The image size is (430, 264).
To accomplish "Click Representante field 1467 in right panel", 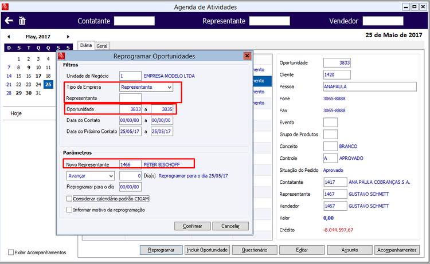I will pos(335,194).
